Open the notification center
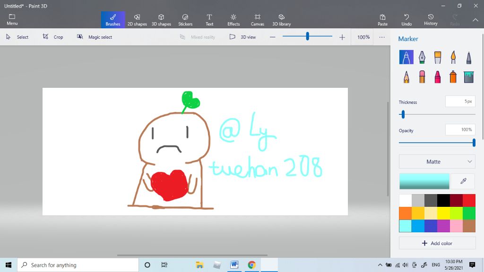484x272 pixels. click(x=472, y=265)
